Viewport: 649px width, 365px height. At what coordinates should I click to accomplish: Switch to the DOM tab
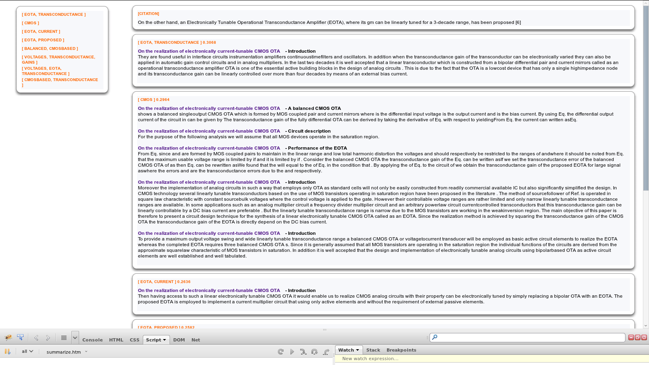pos(179,340)
